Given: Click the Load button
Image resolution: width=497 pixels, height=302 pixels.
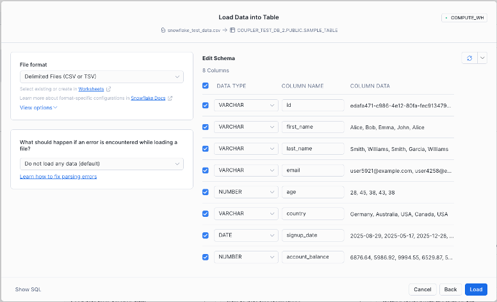Looking at the screenshot, I should click(x=476, y=289).
